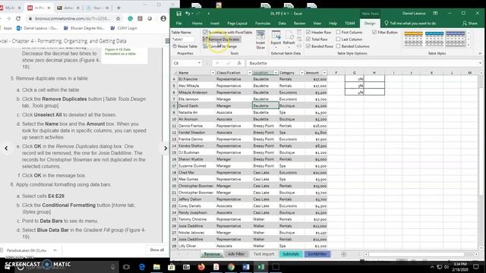Expand the Table Styles gallery
Viewport: 486px width, 273px height.
pyautogui.click(x=469, y=45)
